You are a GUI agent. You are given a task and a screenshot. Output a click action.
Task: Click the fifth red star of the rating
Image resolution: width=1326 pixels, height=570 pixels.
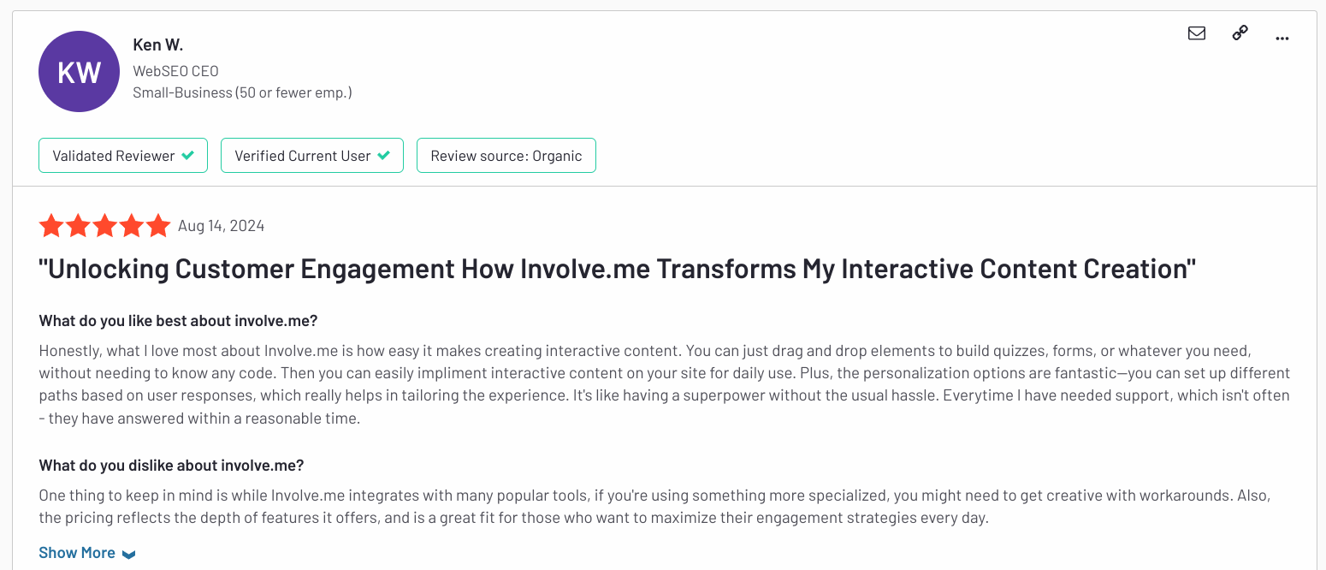(158, 225)
